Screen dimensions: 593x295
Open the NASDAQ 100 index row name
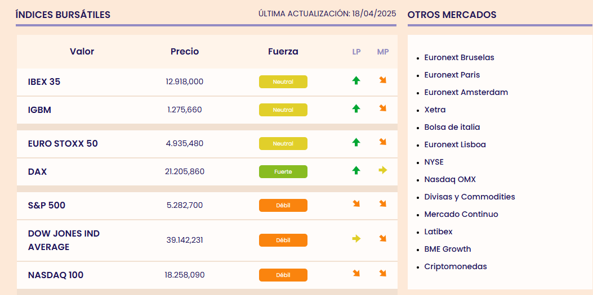[56, 275]
